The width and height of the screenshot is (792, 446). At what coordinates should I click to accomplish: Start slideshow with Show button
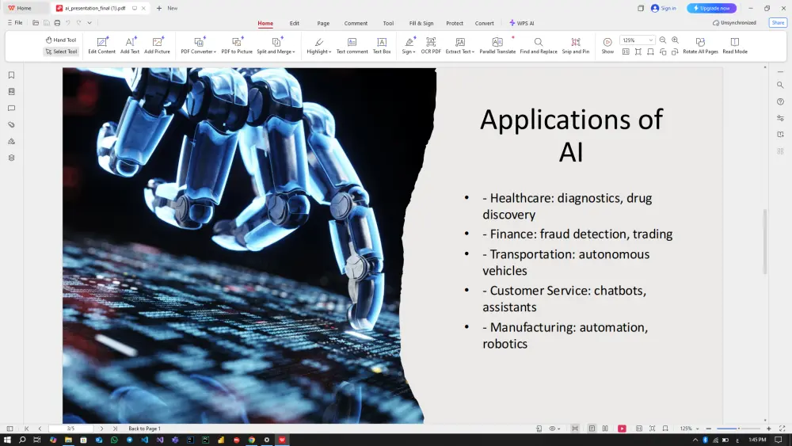(x=607, y=45)
